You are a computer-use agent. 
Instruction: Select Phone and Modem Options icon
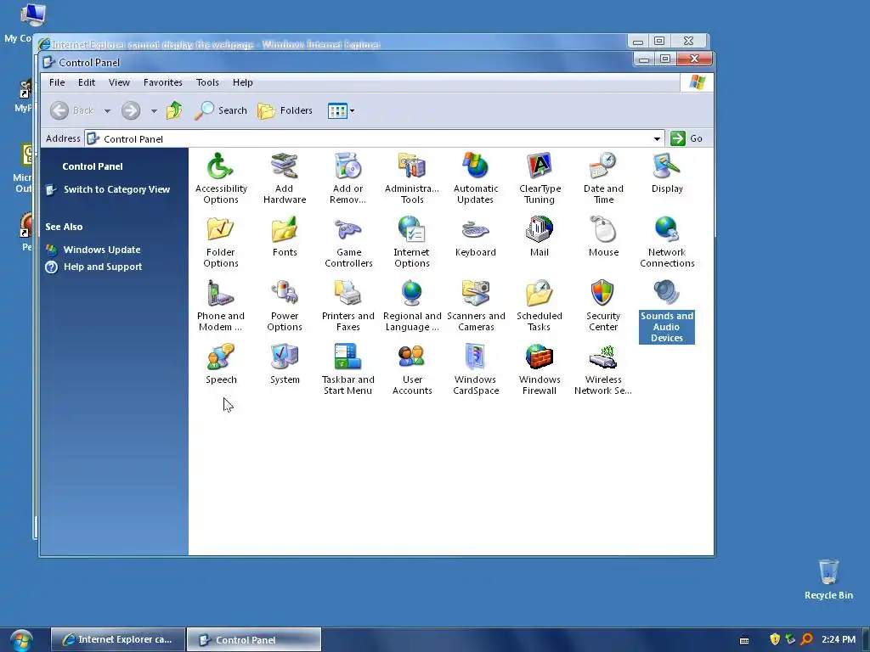click(x=221, y=306)
